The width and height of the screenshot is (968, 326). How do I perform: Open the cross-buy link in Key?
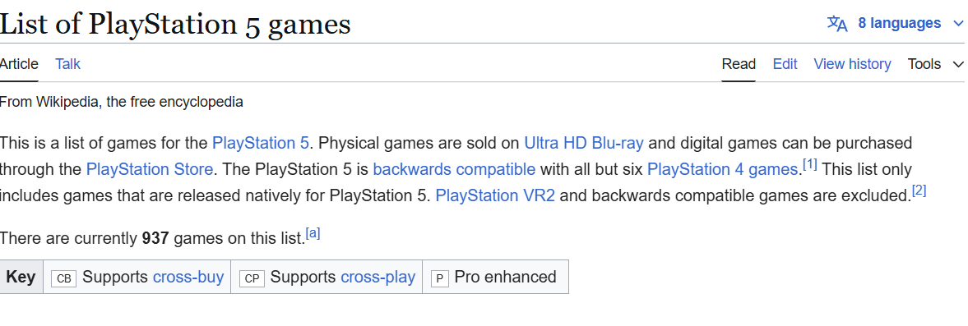click(x=188, y=278)
